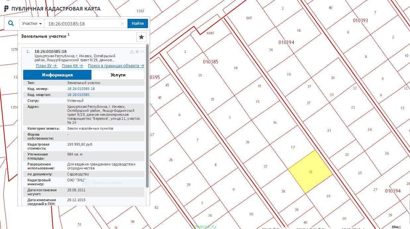Switch to the Информация tab

click(x=57, y=75)
